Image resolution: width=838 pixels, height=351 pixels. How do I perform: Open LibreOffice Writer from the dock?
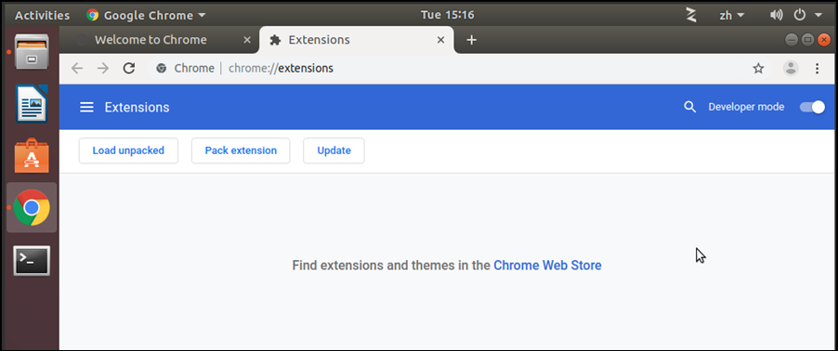(33, 104)
